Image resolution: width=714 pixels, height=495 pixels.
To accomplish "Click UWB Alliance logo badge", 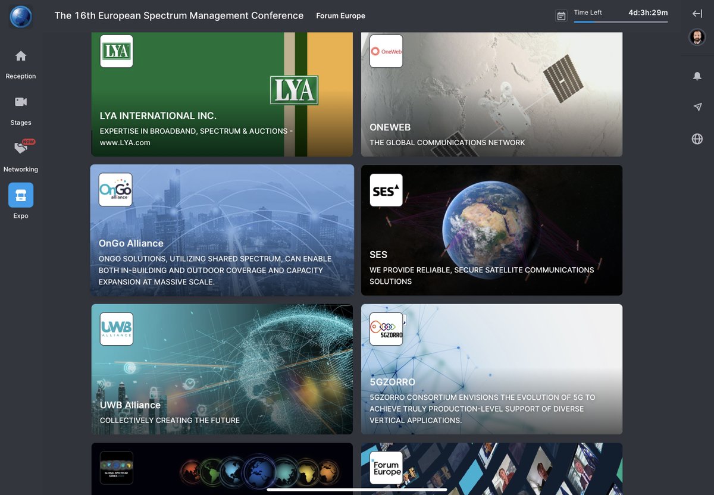I will pyautogui.click(x=116, y=329).
